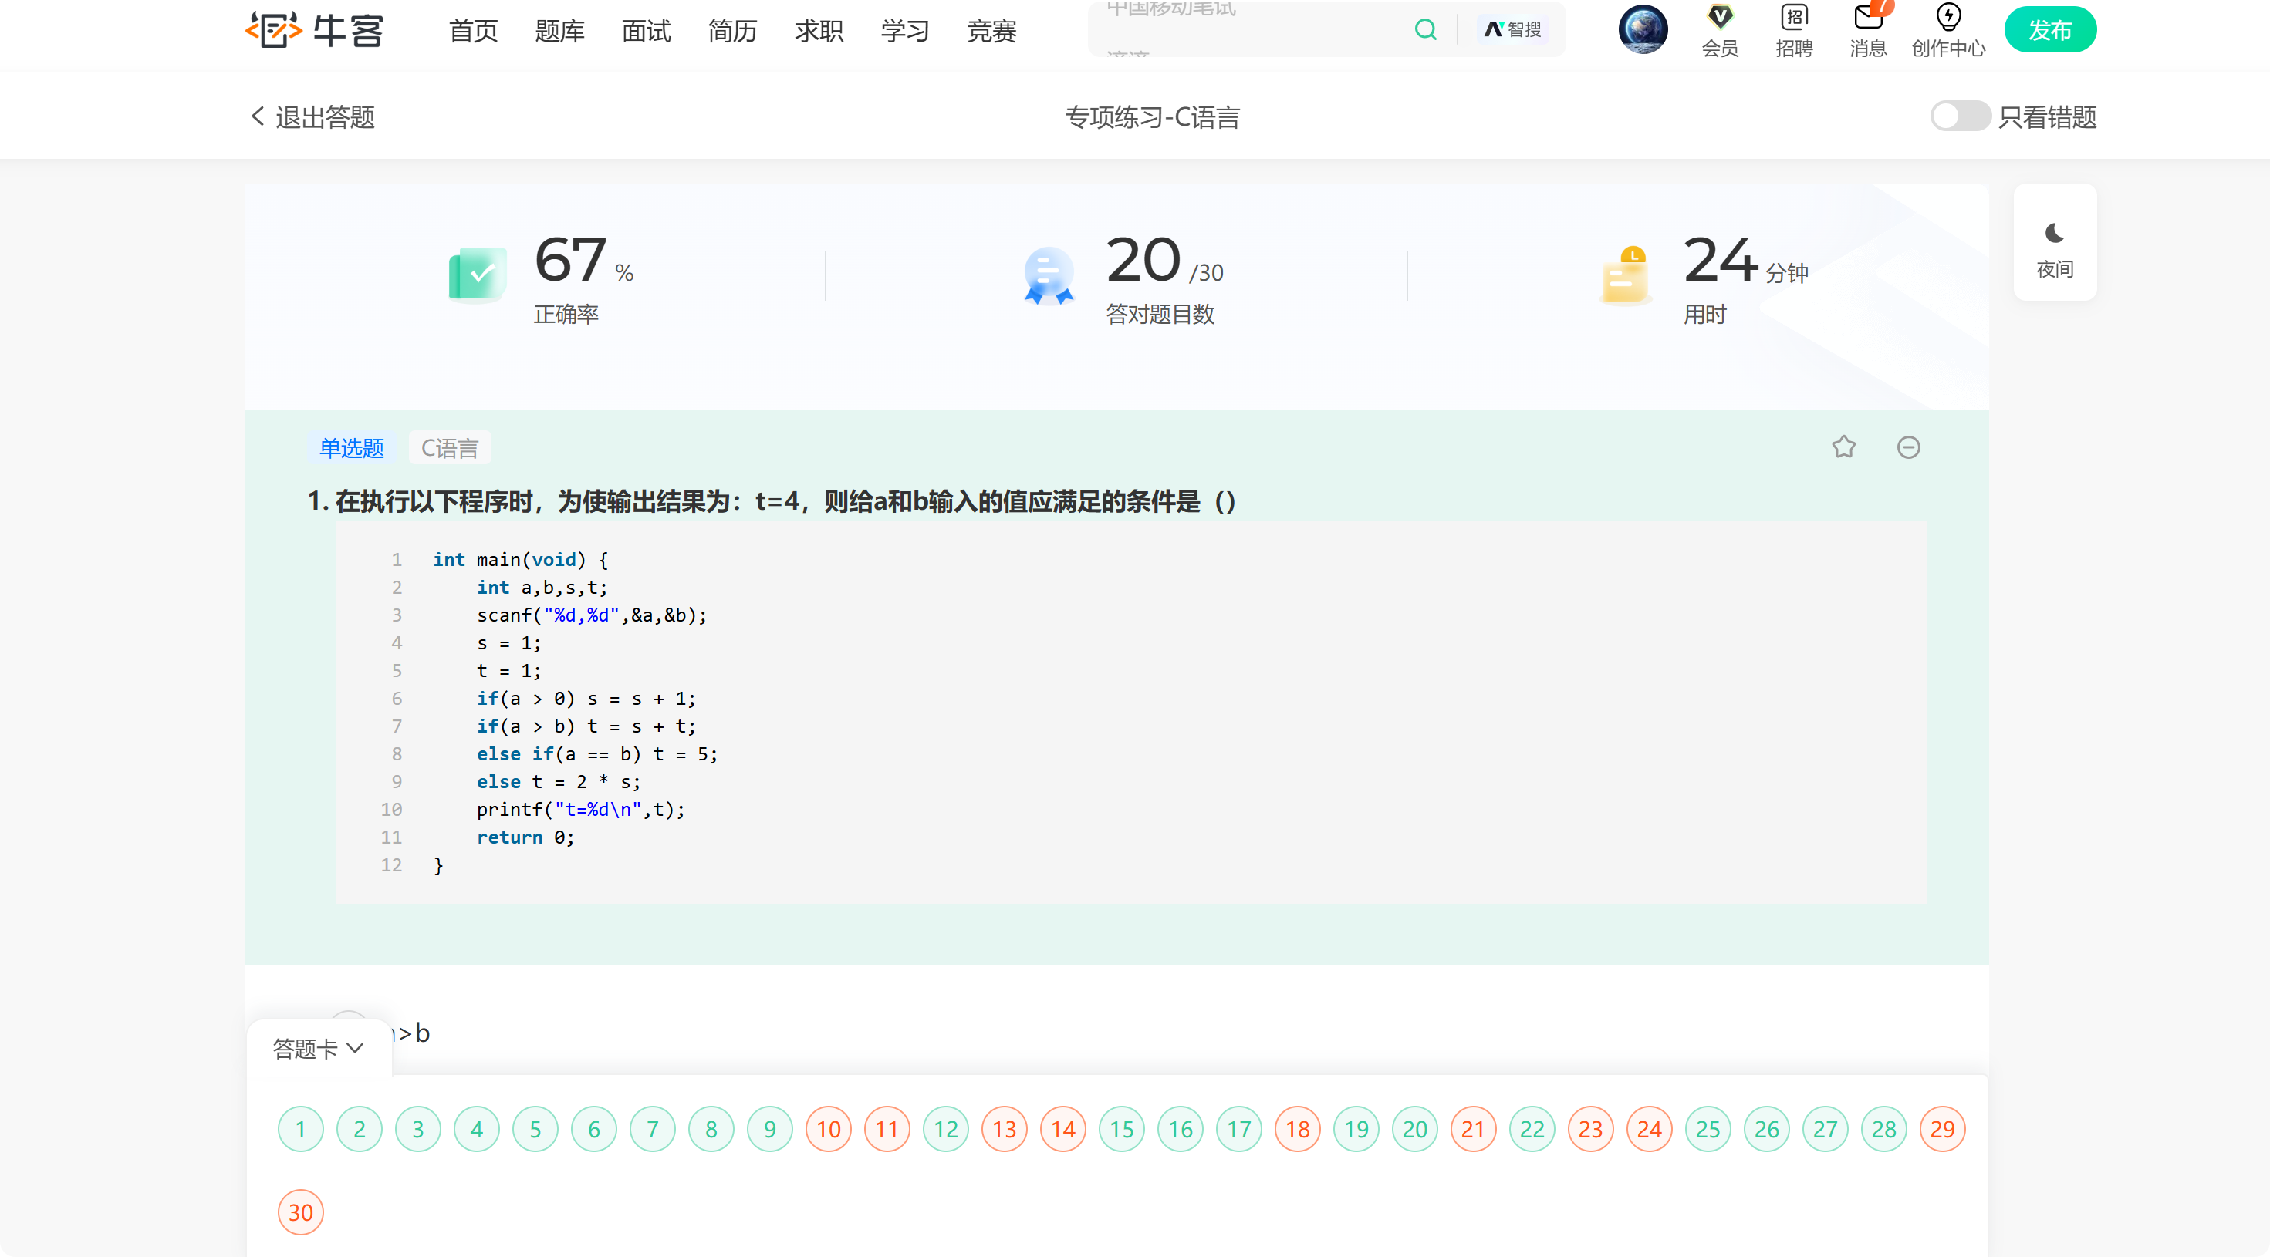Open the 竞赛 menu item

991,31
